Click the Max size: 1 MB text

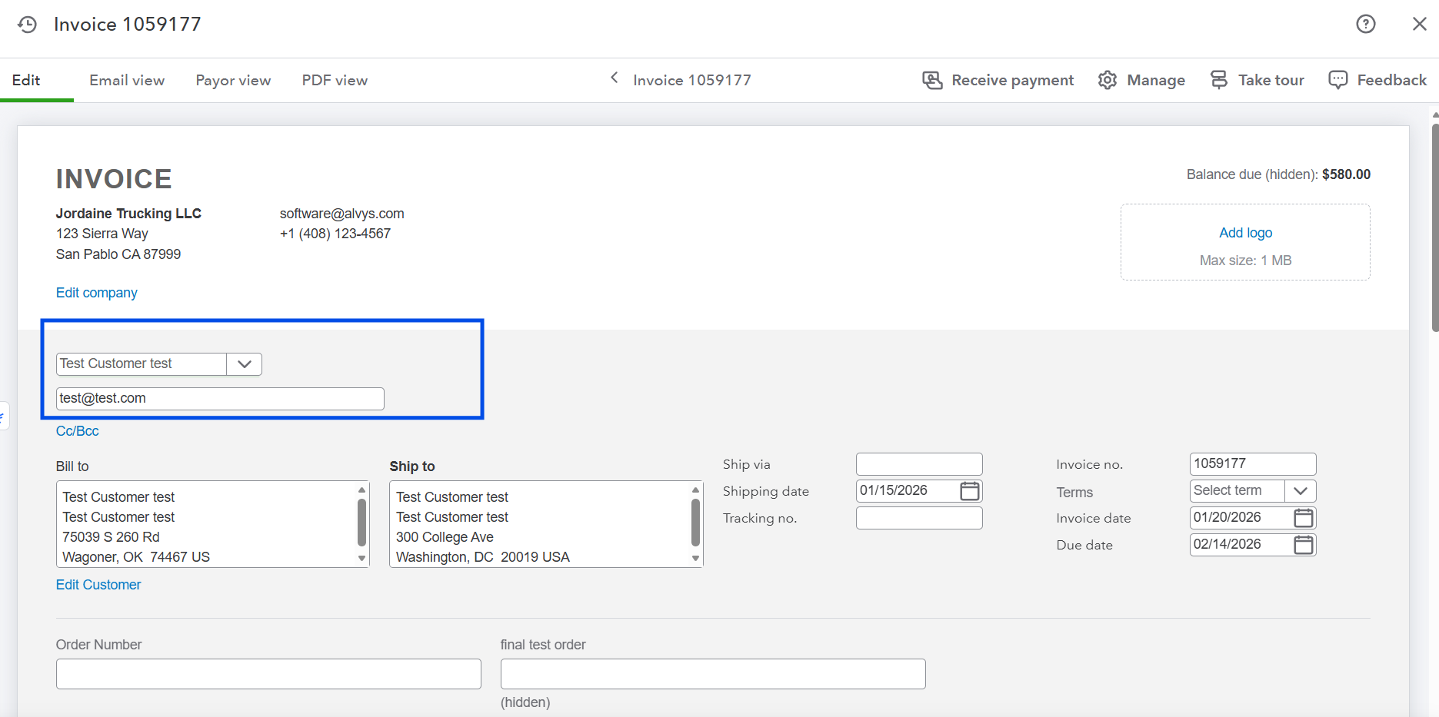pos(1245,261)
